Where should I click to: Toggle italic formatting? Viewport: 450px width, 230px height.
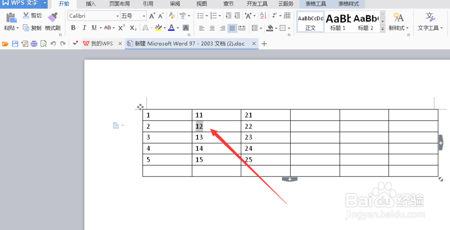tap(84, 28)
